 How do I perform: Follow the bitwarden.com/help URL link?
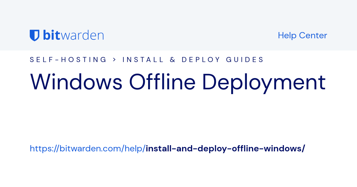tap(87, 148)
